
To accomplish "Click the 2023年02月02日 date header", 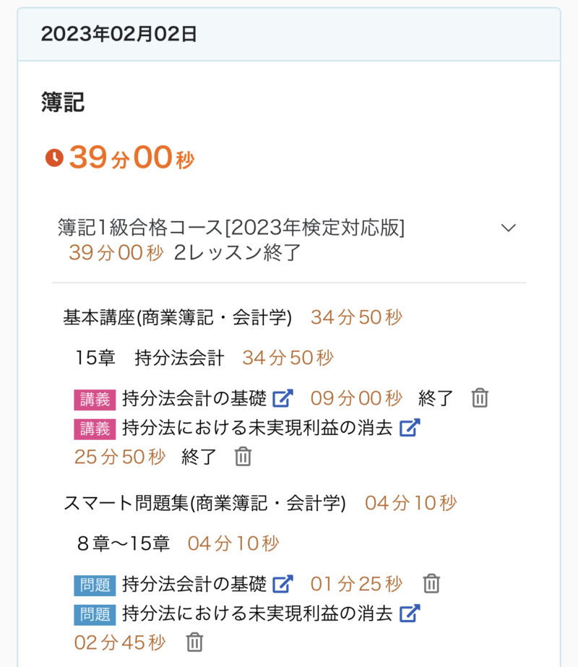I will click(x=119, y=34).
